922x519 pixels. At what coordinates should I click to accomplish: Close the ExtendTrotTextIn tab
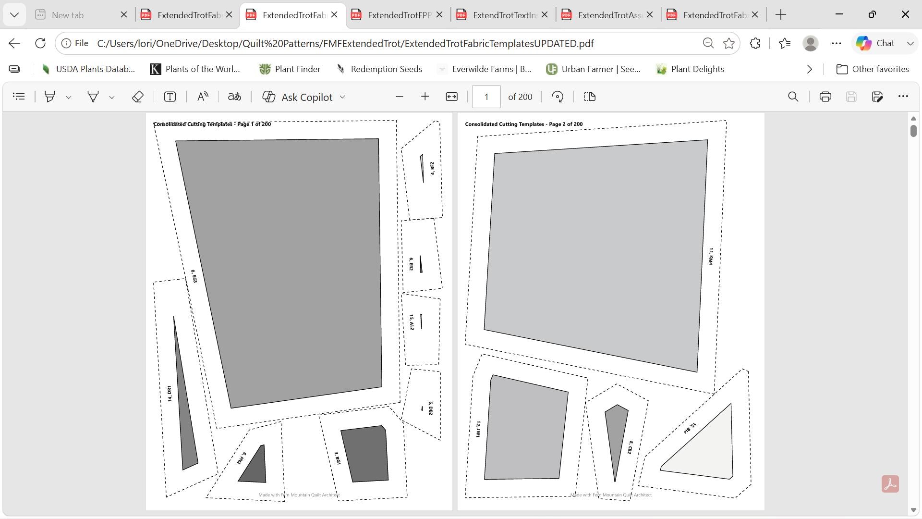[x=545, y=15]
